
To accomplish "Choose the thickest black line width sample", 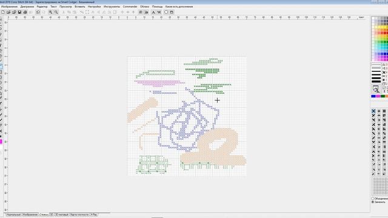I will click(x=376, y=81).
